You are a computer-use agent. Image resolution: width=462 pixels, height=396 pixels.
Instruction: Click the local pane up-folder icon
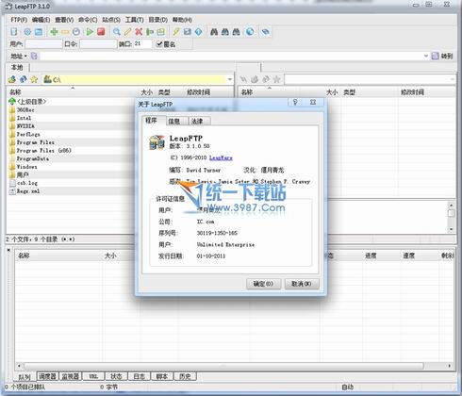[12, 79]
